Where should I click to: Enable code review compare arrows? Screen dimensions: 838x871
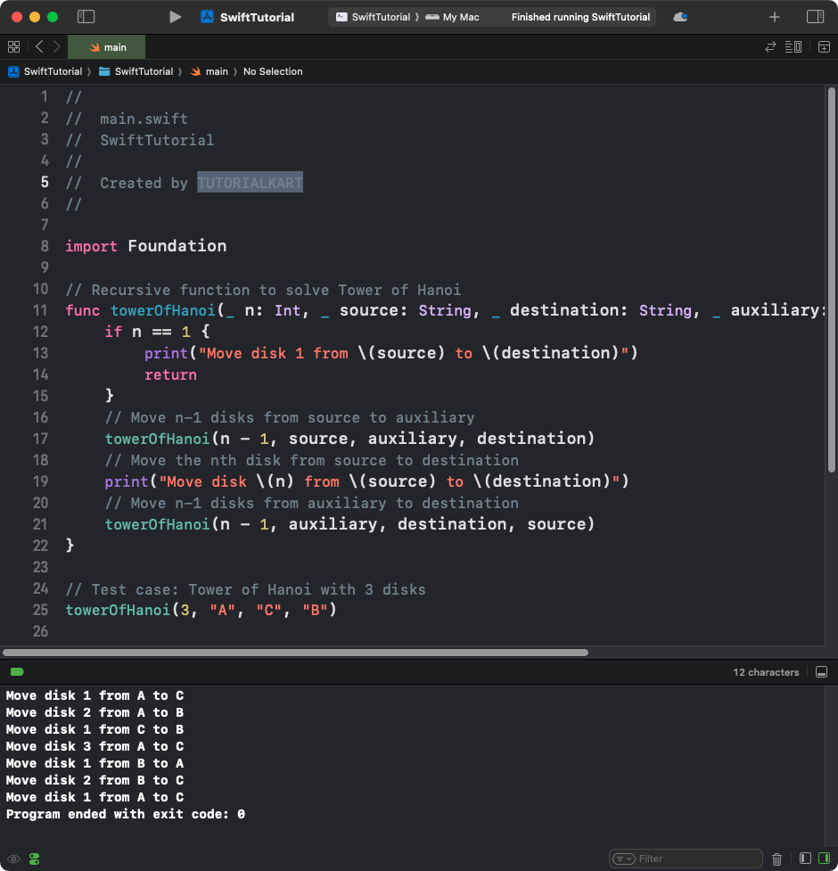click(770, 47)
